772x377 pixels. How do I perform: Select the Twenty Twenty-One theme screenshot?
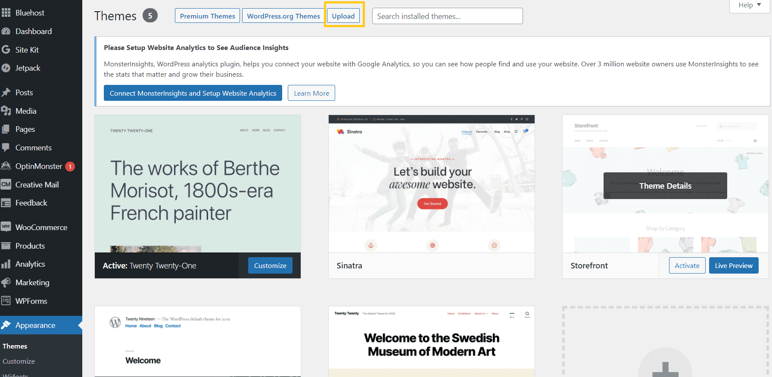point(198,184)
